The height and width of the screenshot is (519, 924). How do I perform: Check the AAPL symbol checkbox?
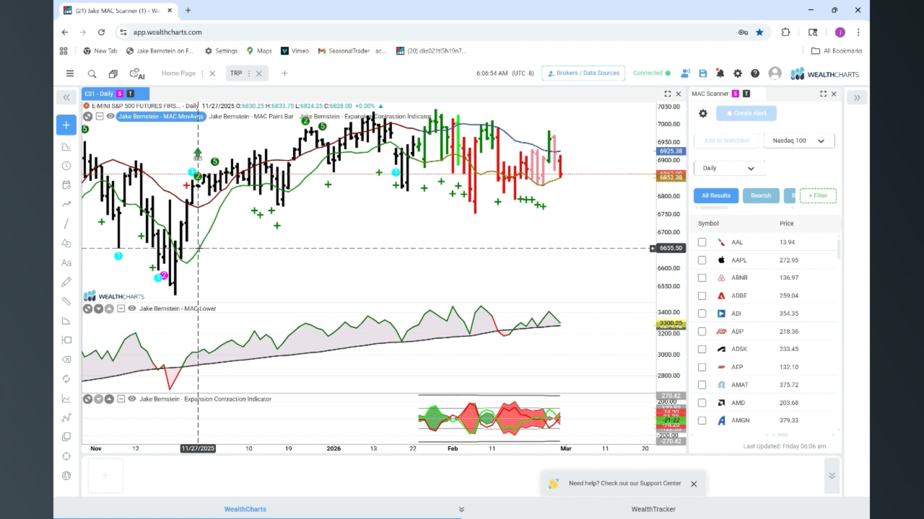point(702,260)
